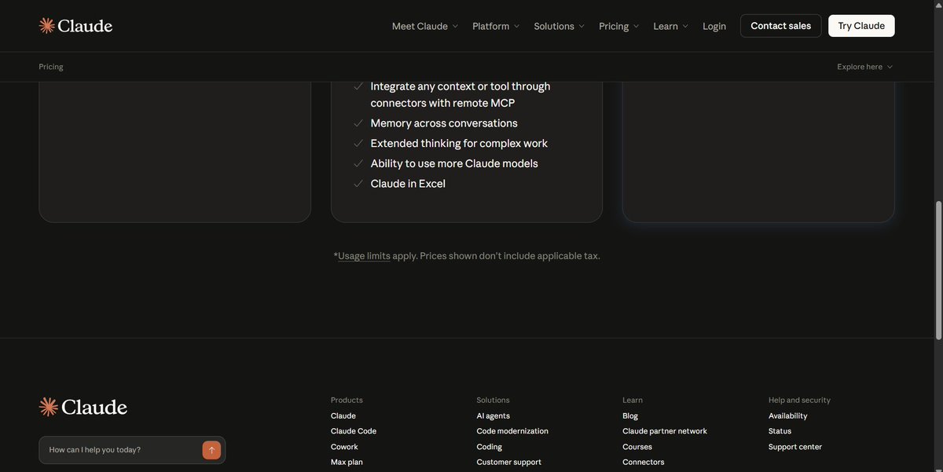Open the Connectors footer link
The width and height of the screenshot is (943, 472).
[644, 463]
